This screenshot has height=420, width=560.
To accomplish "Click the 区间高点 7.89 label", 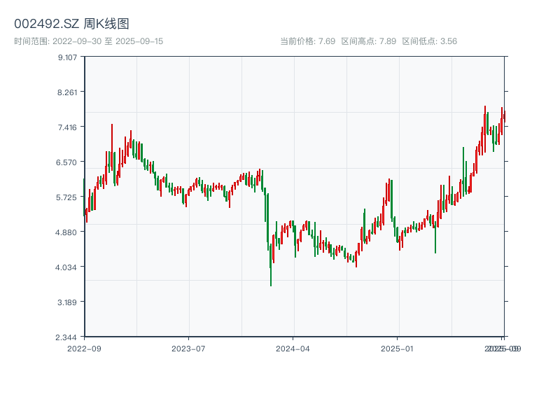I will point(368,41).
